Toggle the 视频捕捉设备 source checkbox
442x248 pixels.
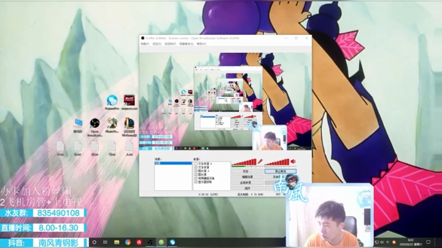coord(196,179)
